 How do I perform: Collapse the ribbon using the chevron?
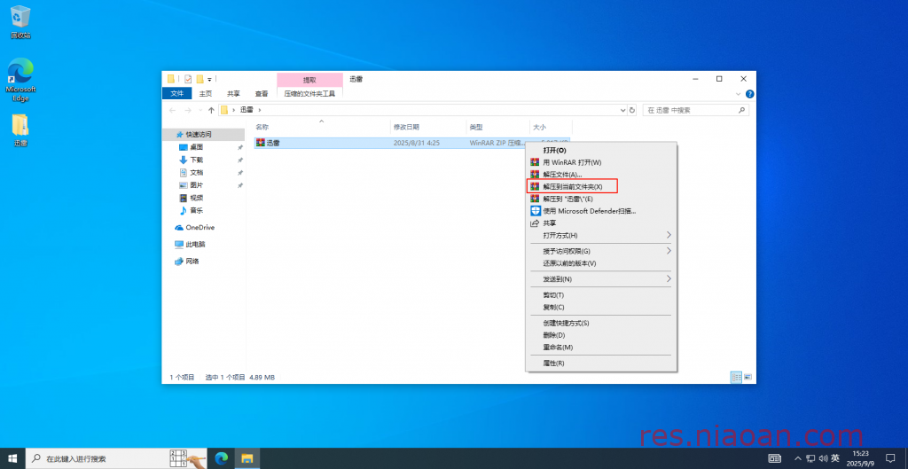(x=739, y=94)
